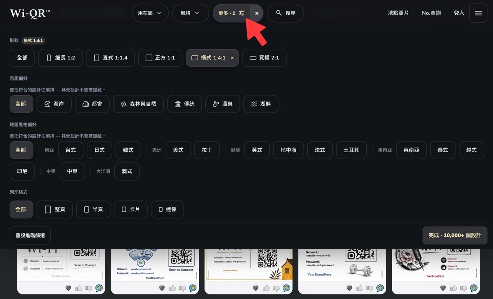Expand the 風格 dropdown
Image resolution: width=493 pixels, height=299 pixels.
(190, 13)
